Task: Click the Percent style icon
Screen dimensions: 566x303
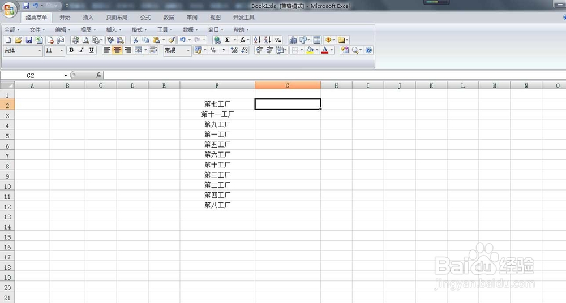Action: pos(213,50)
